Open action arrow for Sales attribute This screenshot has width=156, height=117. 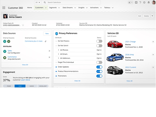click(x=49, y=51)
